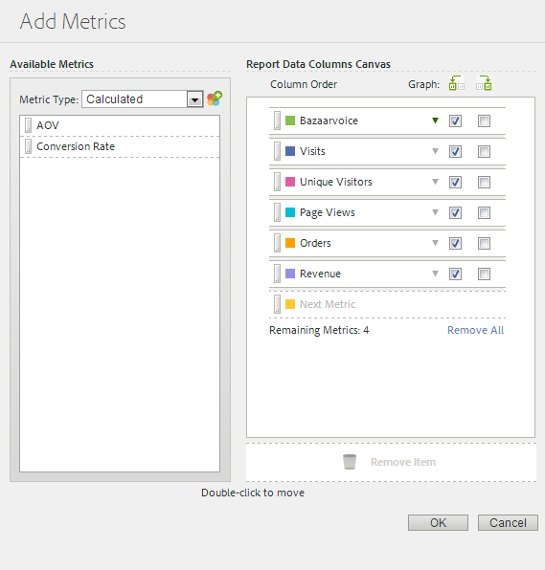The image size is (545, 570).
Task: Check second graph checkbox for Bazaarvoice
Action: [x=484, y=121]
